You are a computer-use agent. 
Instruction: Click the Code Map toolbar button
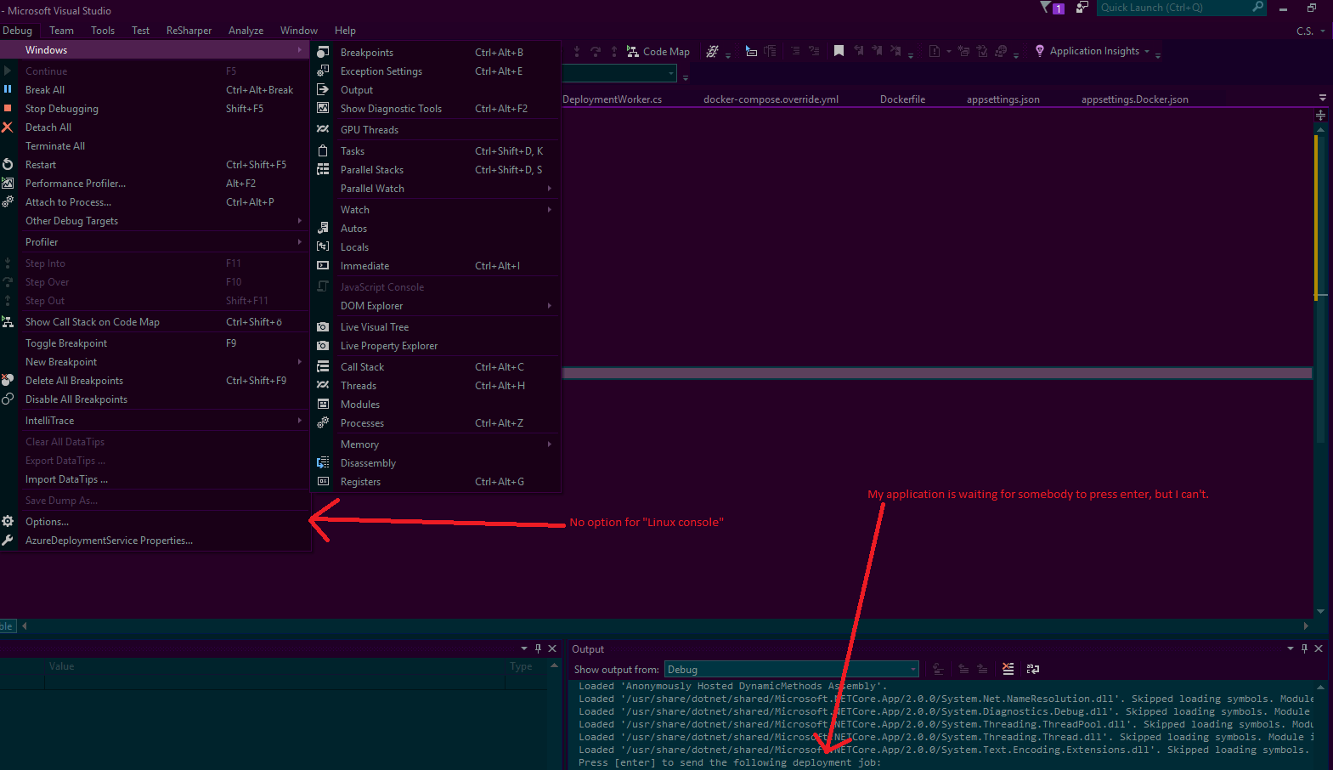tap(658, 52)
